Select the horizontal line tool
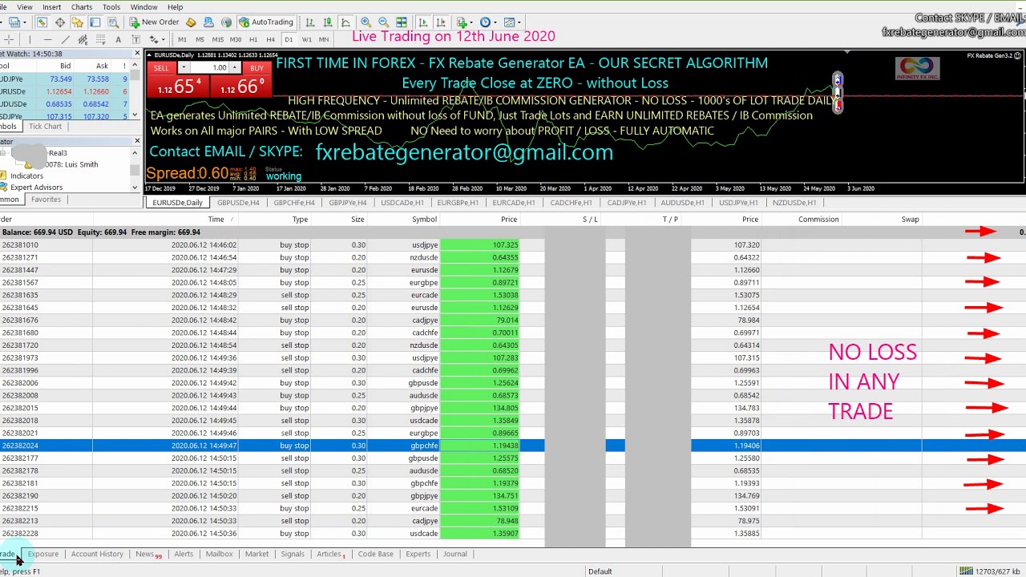Screen dimensions: 1026x577 [47, 39]
